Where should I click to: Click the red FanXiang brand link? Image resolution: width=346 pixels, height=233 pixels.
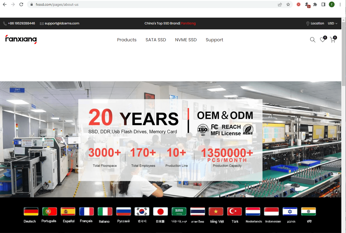(x=188, y=23)
